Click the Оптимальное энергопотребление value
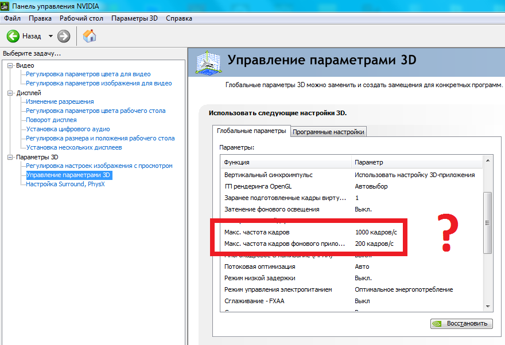 [404, 290]
